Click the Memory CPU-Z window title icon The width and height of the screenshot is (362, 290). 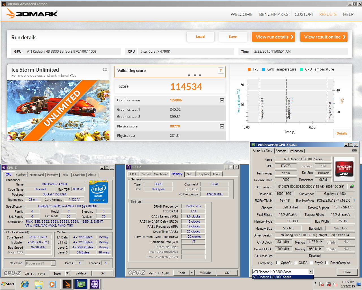pyautogui.click(x=129, y=167)
